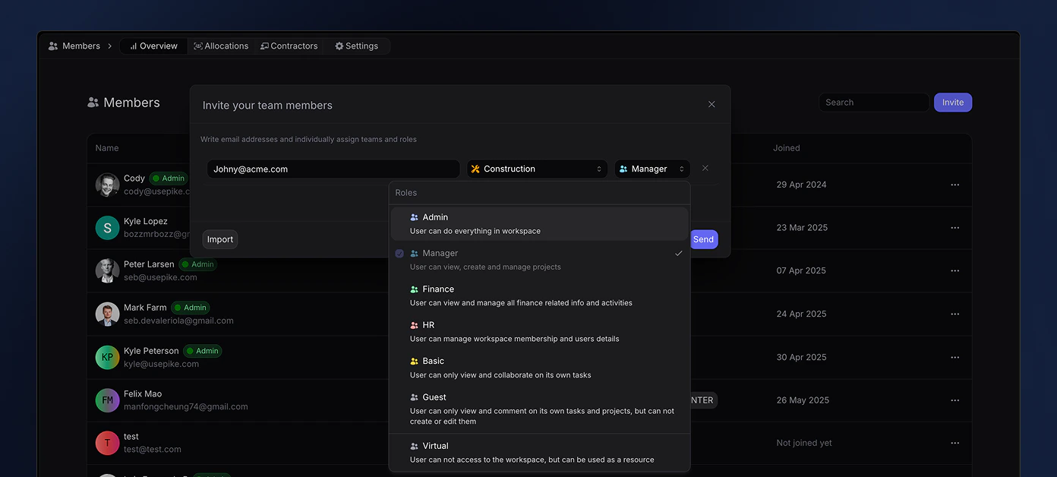
Task: Click Felix Mao's FM avatar
Action: (x=108, y=400)
